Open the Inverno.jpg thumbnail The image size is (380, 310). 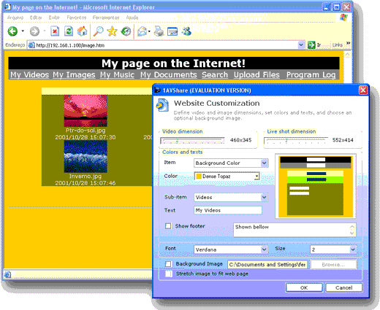[x=85, y=157]
